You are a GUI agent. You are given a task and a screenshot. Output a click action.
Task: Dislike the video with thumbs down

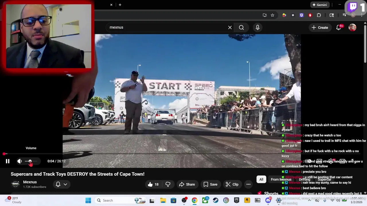click(x=168, y=184)
